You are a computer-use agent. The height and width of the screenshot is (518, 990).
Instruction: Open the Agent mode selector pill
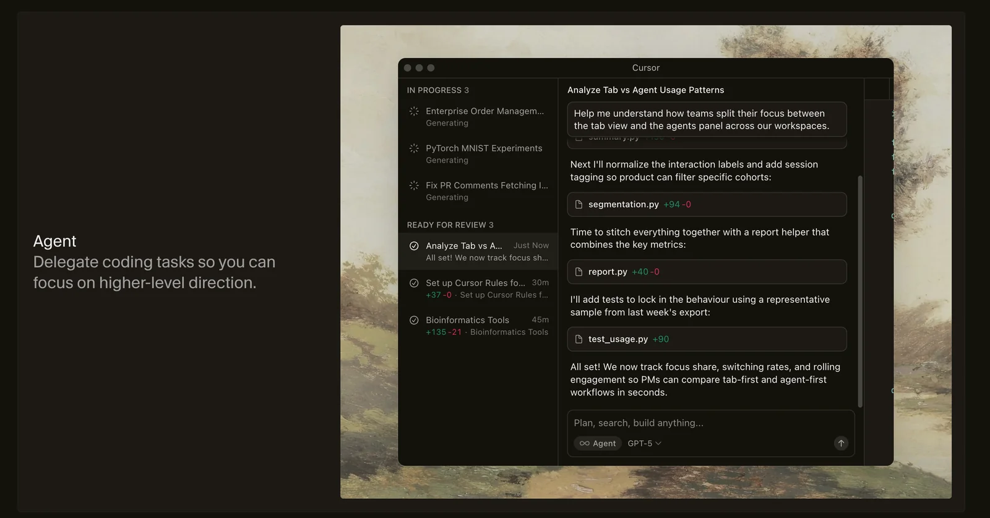(598, 443)
